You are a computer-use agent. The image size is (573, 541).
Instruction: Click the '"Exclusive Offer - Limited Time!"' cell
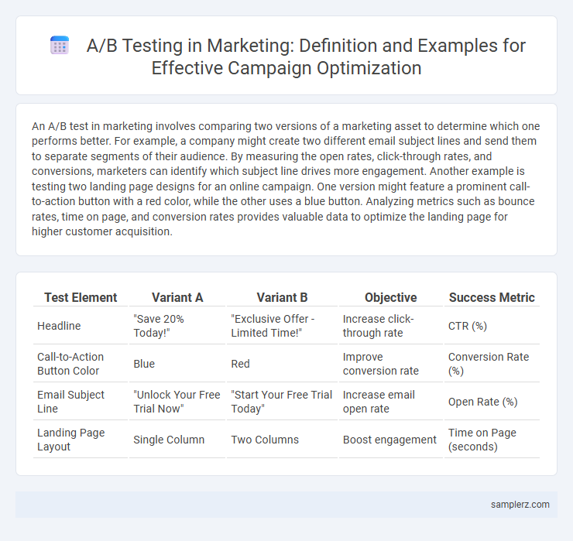pyautogui.click(x=282, y=326)
